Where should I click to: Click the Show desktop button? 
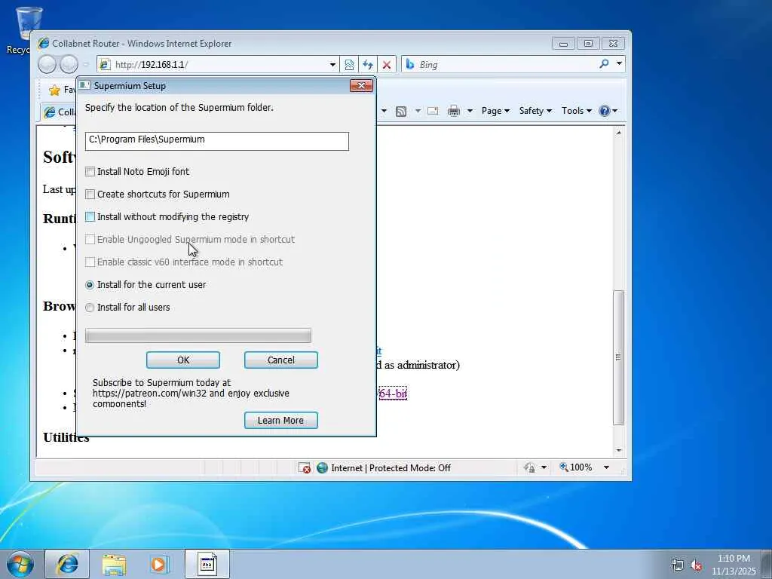tap(767, 564)
